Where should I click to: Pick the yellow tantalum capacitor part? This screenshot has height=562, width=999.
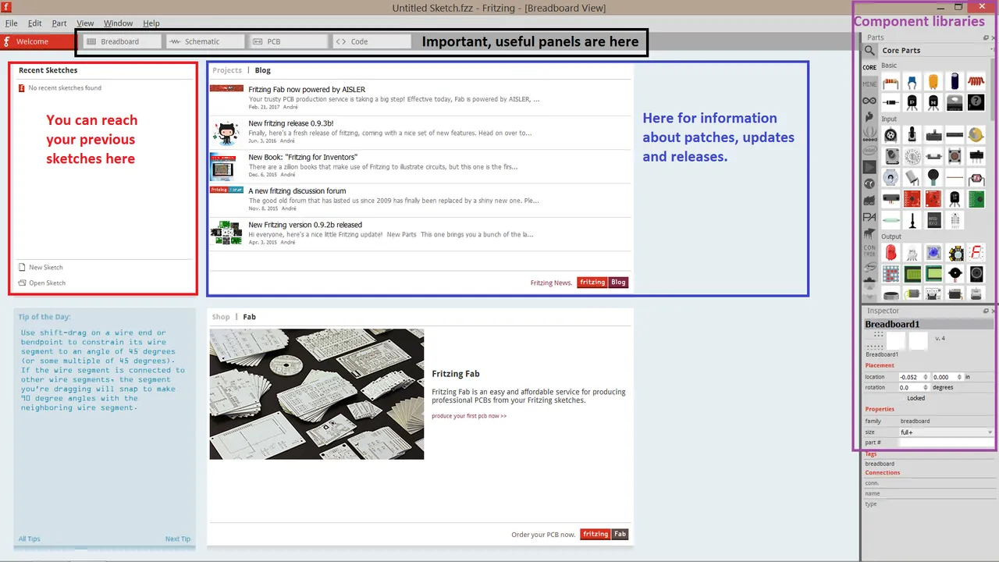click(933, 82)
